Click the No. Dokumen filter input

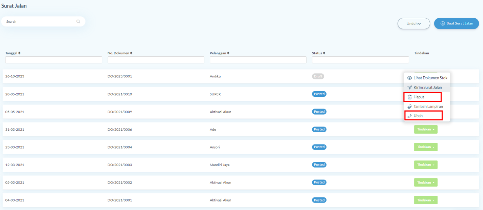pyautogui.click(x=156, y=60)
